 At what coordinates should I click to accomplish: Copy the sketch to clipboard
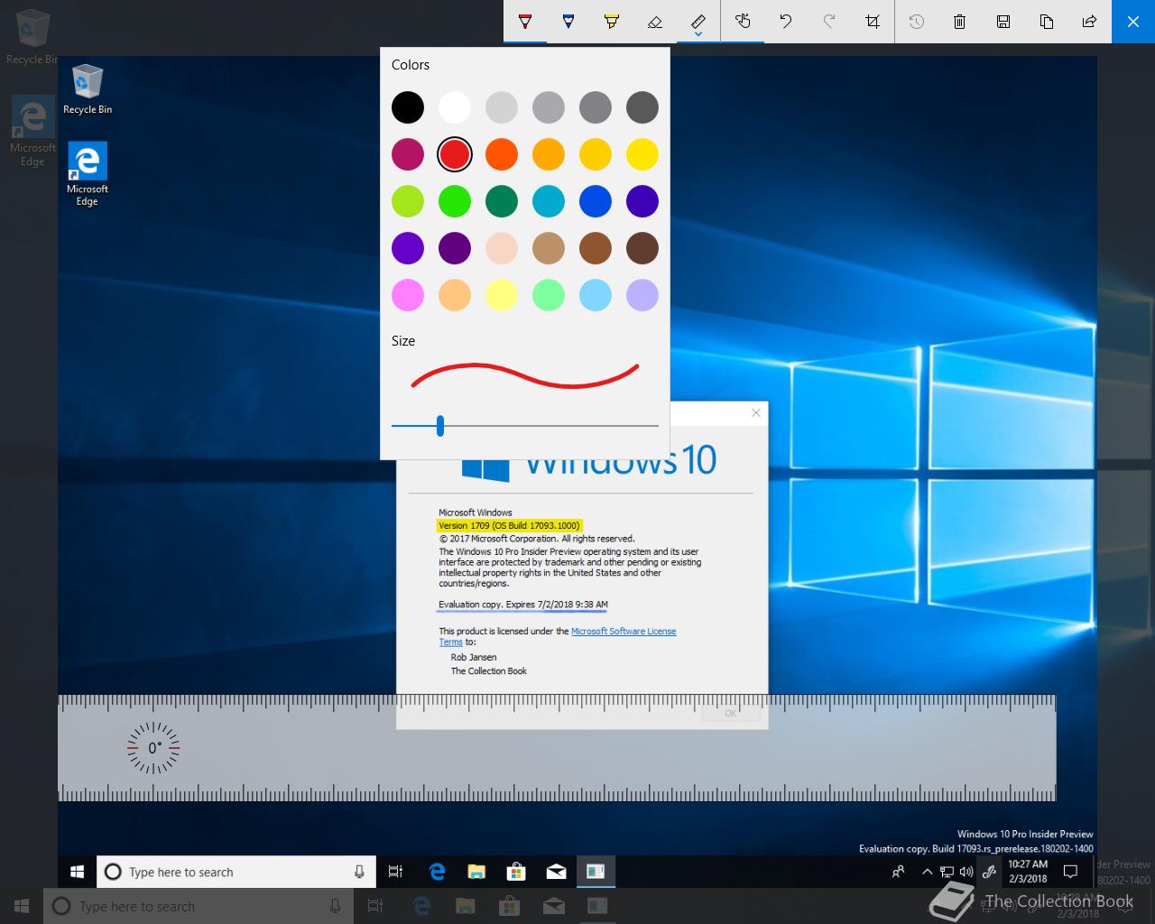pos(1047,22)
